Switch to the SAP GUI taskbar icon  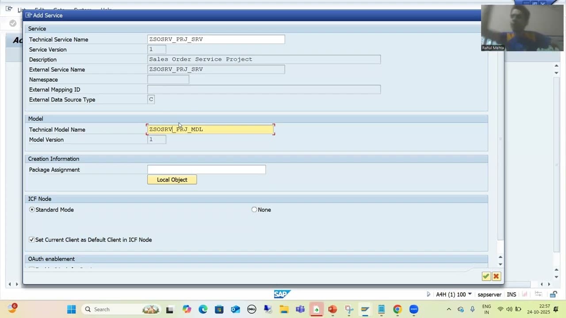[365, 309]
